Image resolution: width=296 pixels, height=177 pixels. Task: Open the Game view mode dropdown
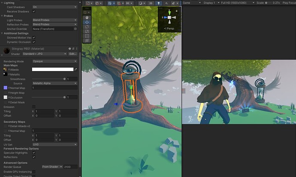pos(192,3)
